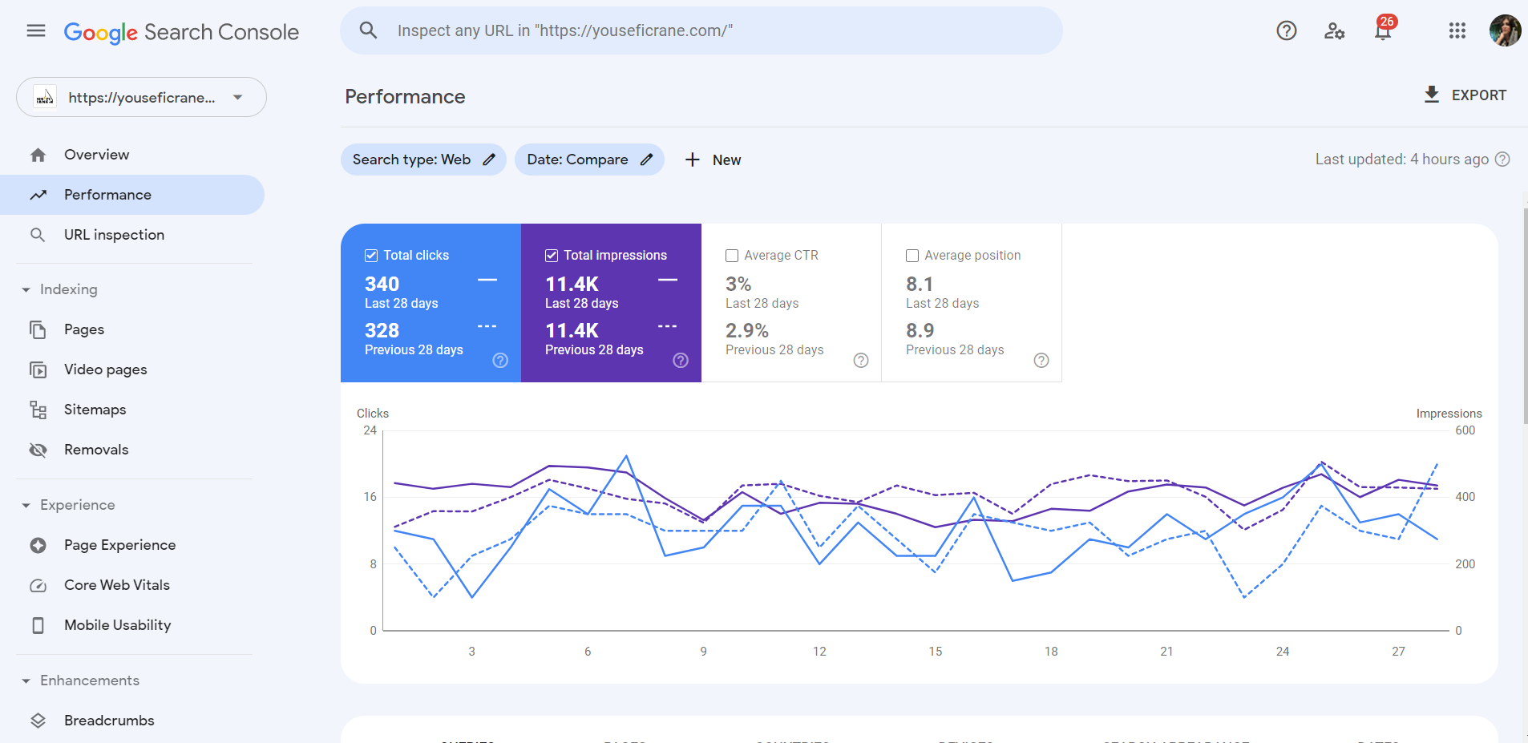Open the navigation hamburger menu

[35, 30]
